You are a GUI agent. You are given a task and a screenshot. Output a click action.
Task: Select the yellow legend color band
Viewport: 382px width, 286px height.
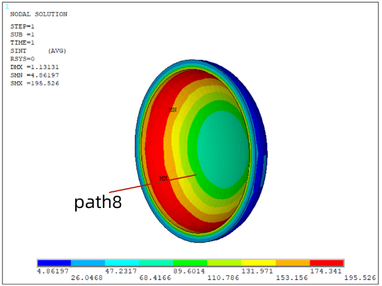coord(258,263)
